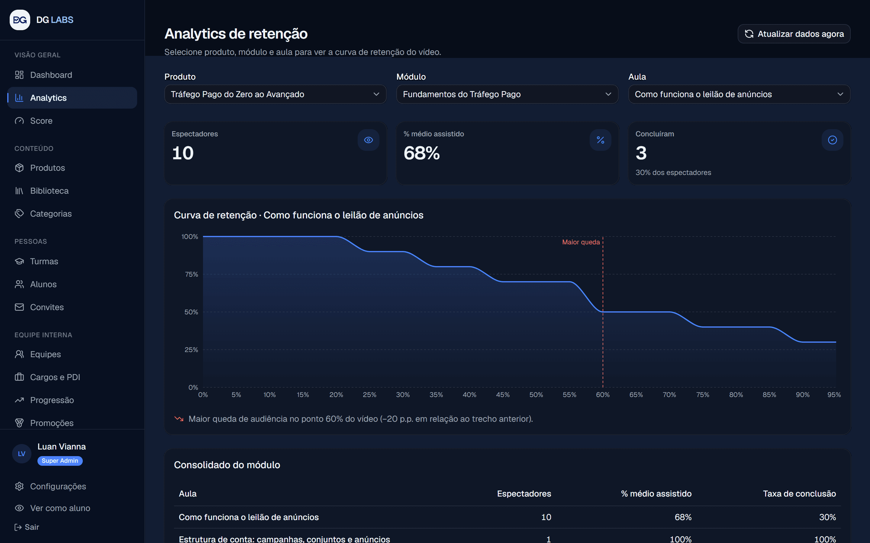The width and height of the screenshot is (870, 543).
Task: Click the % médio assistido column header
Action: pos(656,494)
